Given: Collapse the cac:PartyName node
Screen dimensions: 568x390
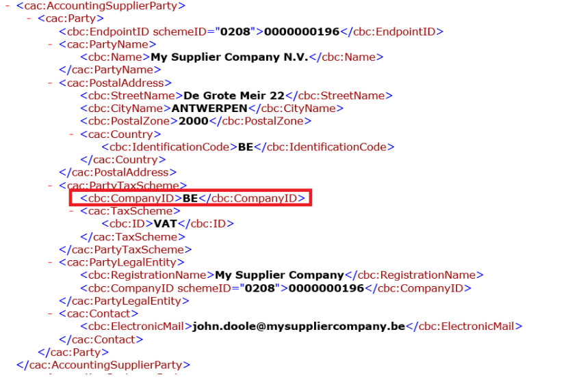Looking at the screenshot, I should (x=51, y=44).
